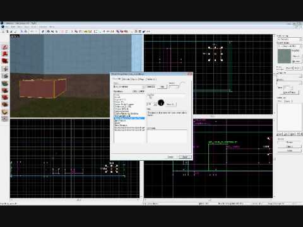Click the last icon in top toolbar
The height and width of the screenshot is (227, 303).
pos(148,32)
